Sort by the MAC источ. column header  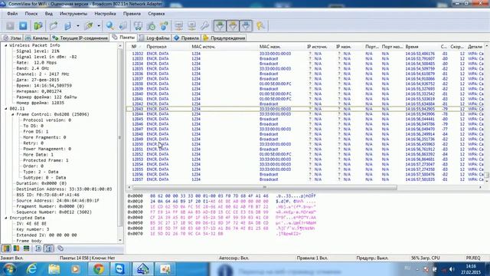tap(204, 47)
